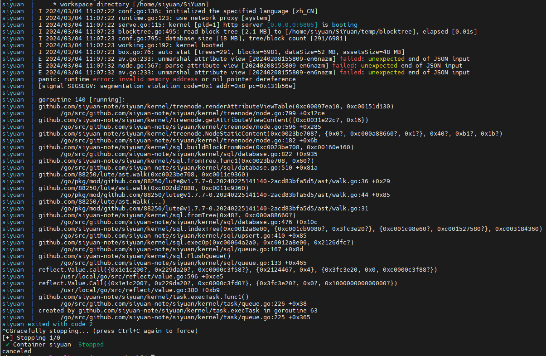Viewport: 546px width, 356px height.
Task: Select the 'is booting' status text
Action: pyautogui.click(x=340, y=24)
